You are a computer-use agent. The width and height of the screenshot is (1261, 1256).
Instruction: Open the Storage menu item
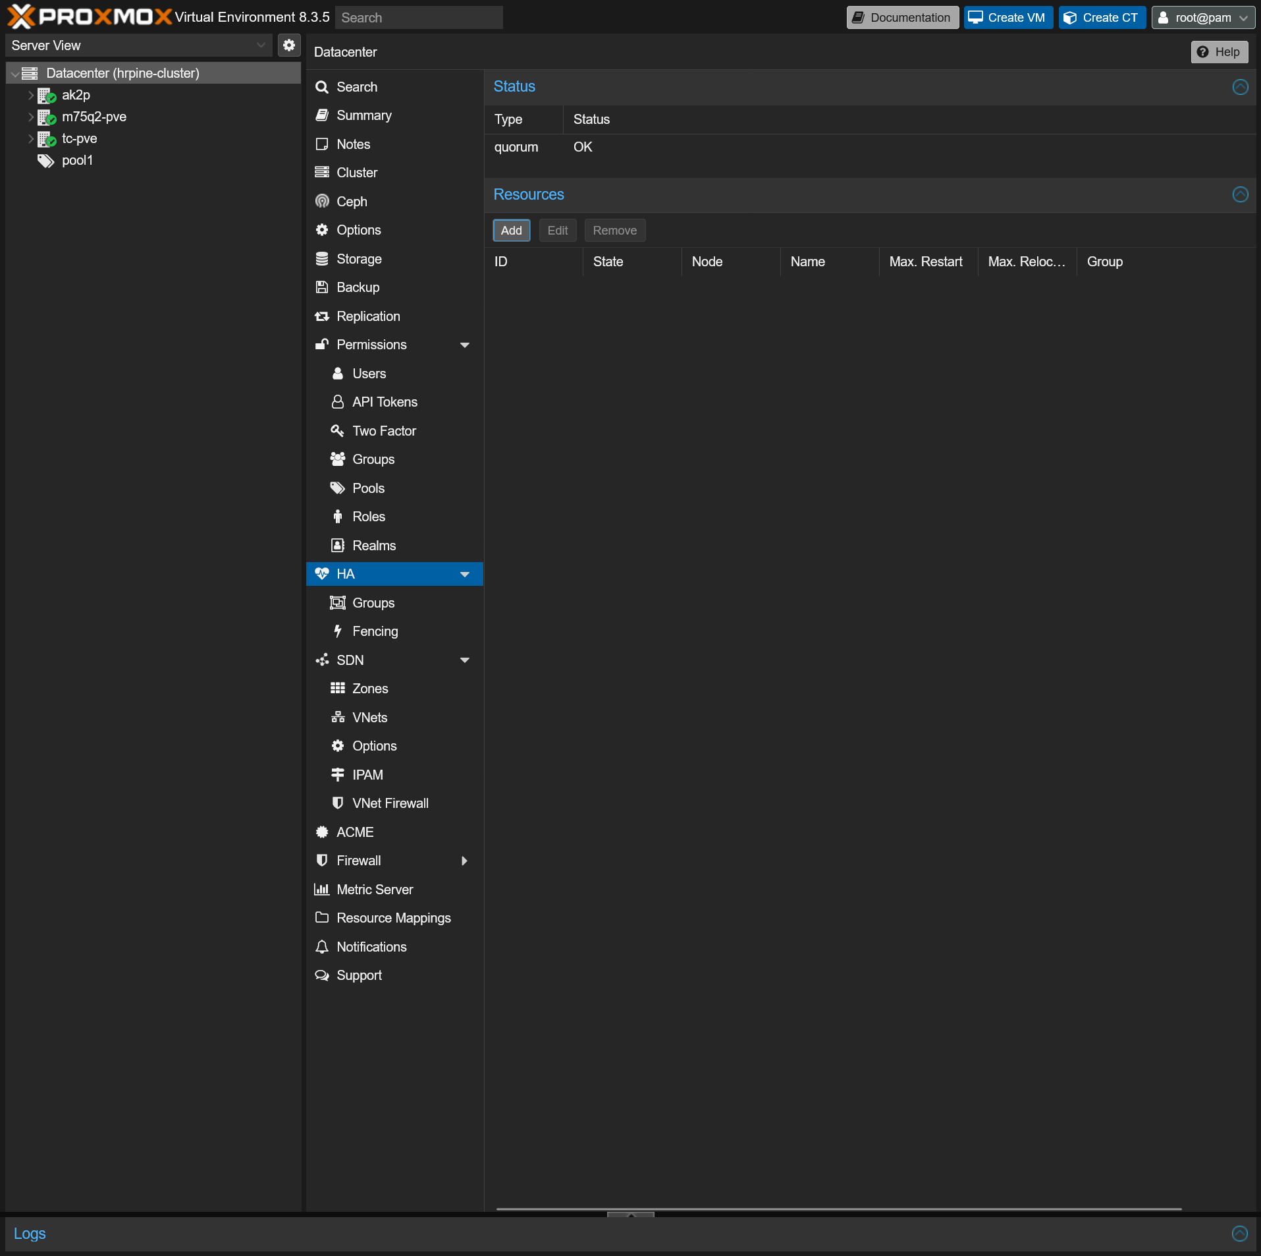359,259
